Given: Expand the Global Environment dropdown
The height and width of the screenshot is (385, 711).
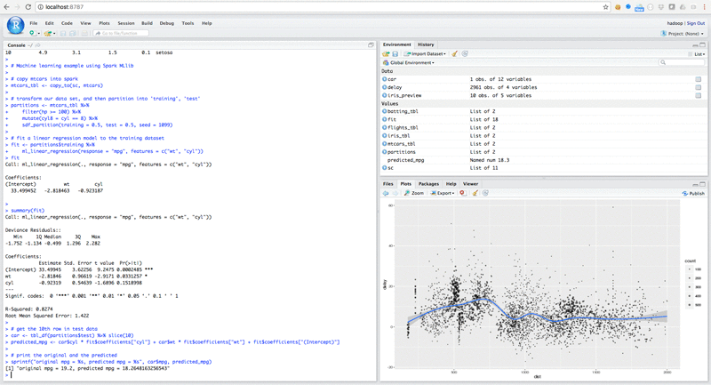Looking at the screenshot, I should coord(410,63).
